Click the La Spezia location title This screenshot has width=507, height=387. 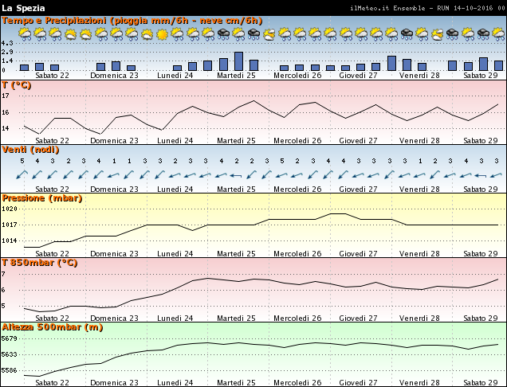[23, 8]
